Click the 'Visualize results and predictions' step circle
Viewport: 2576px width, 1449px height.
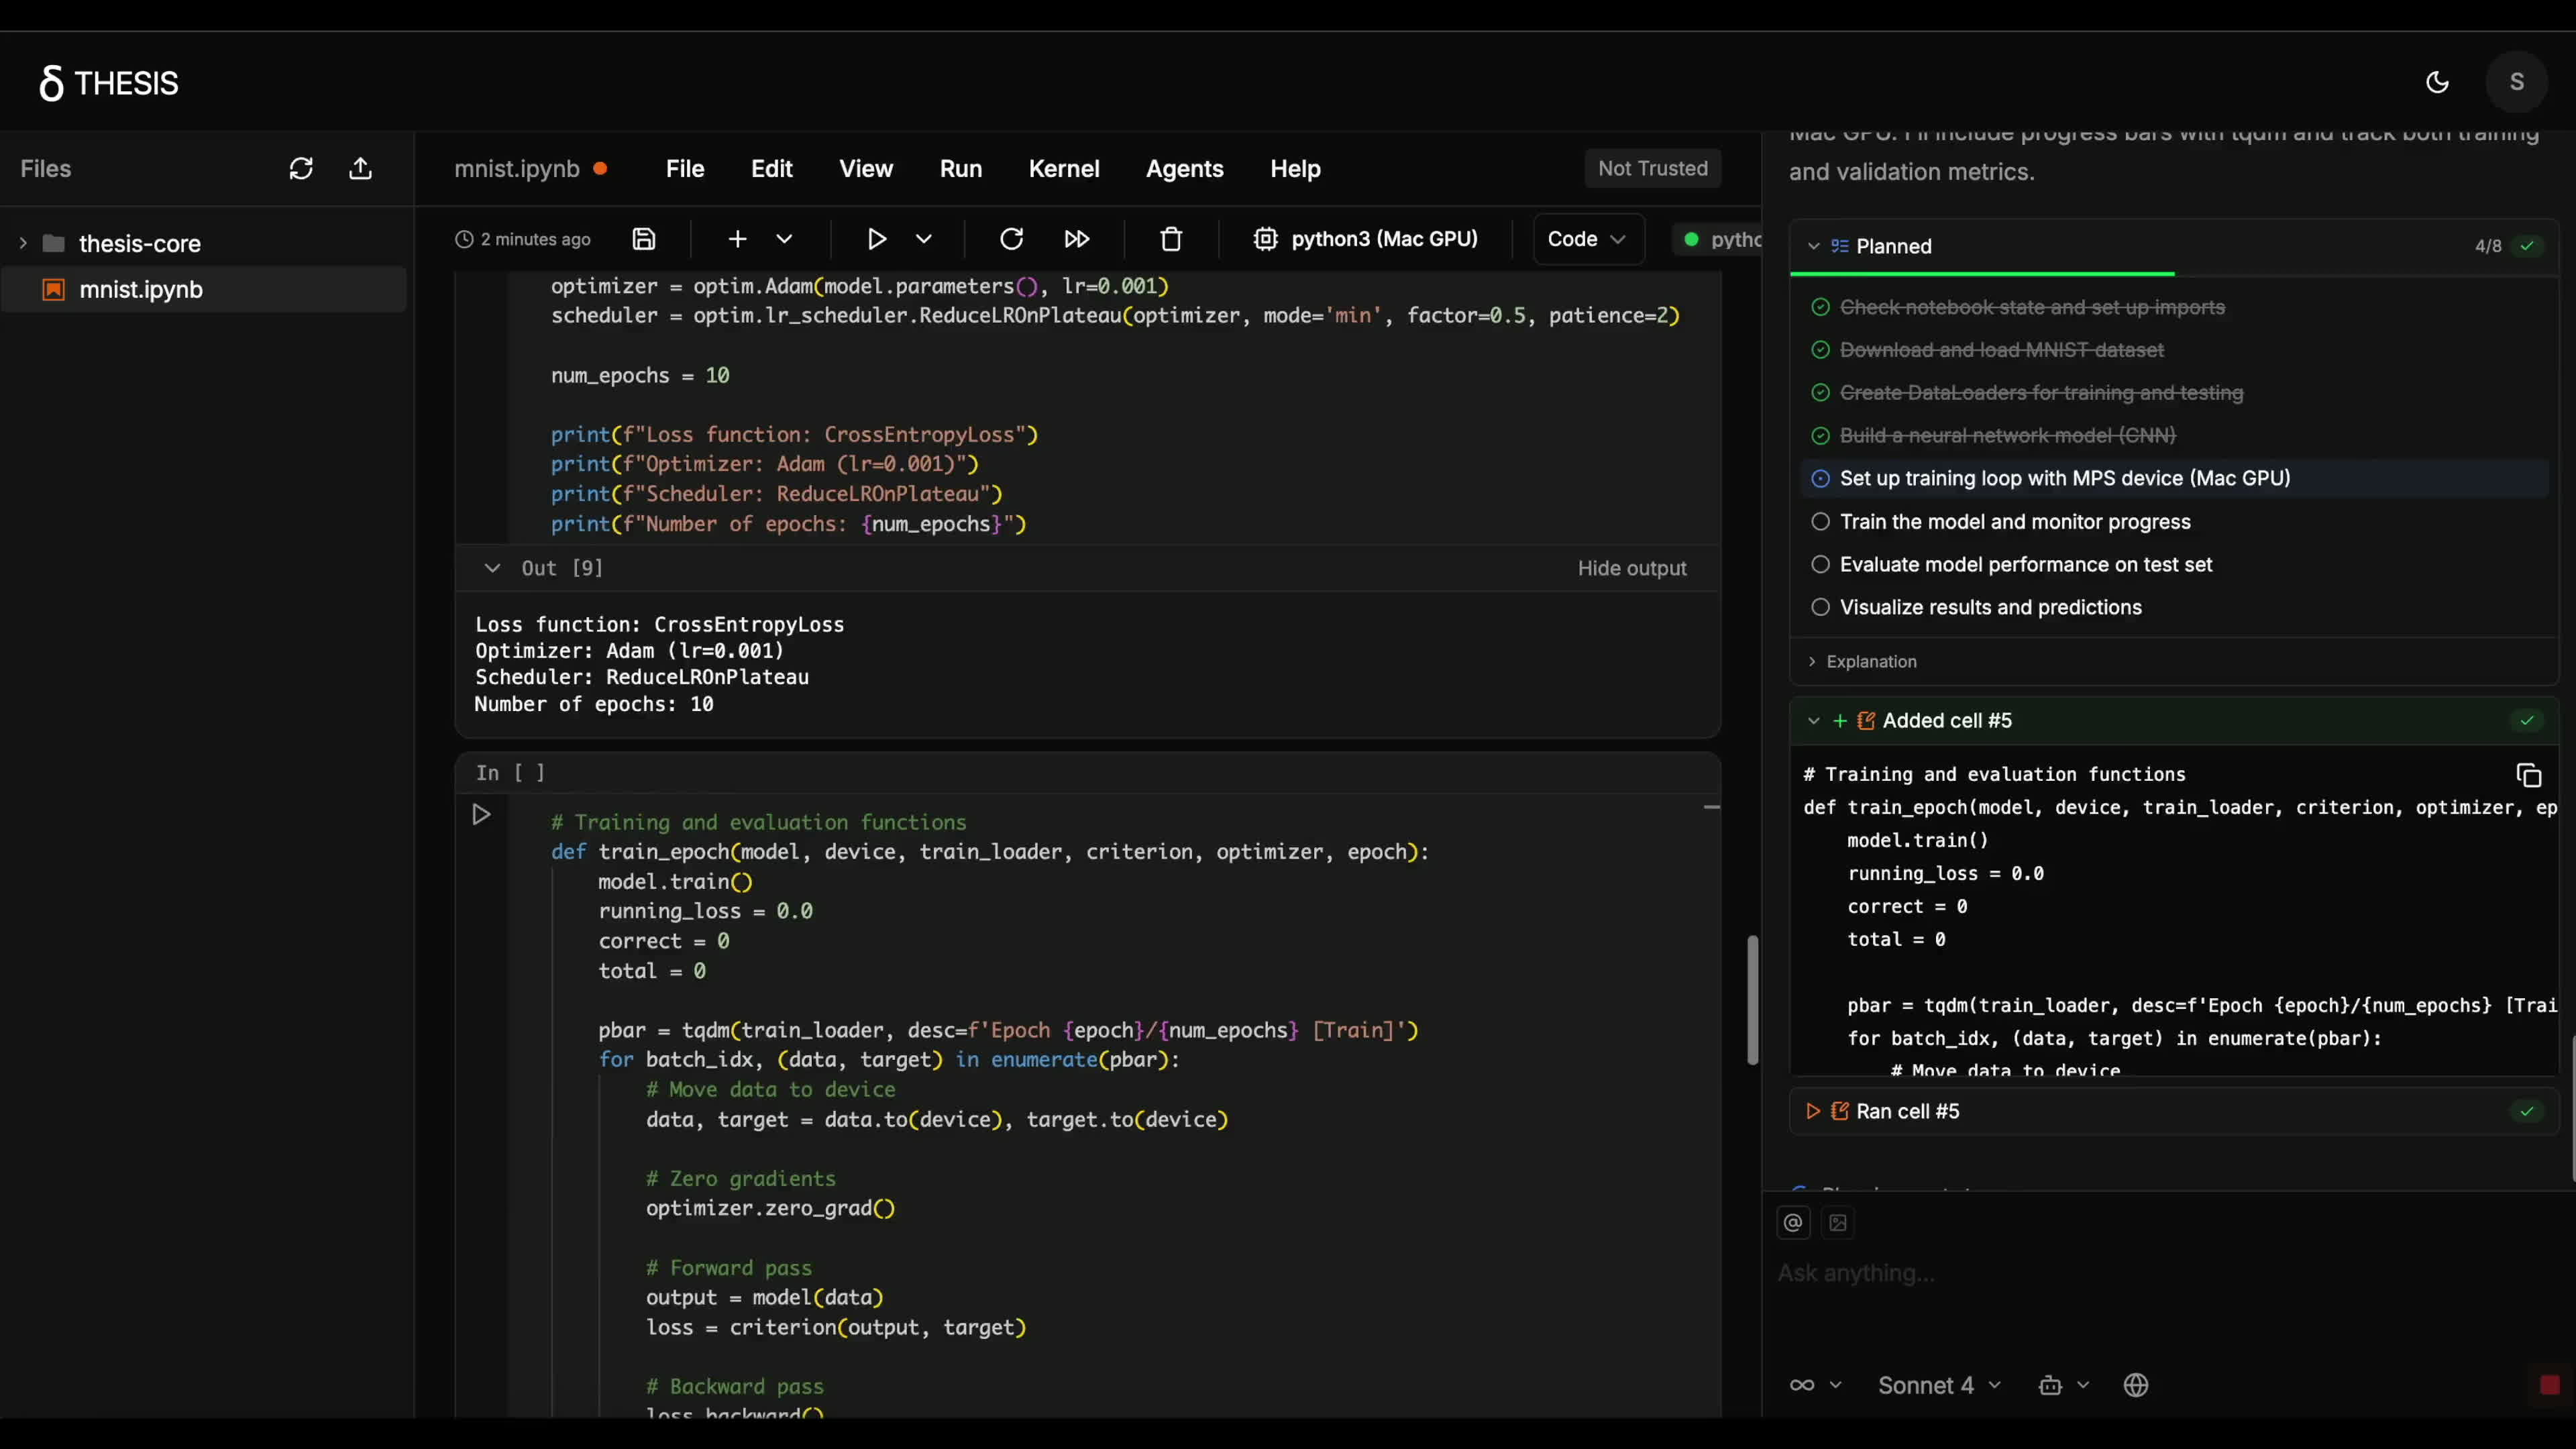tap(1820, 607)
